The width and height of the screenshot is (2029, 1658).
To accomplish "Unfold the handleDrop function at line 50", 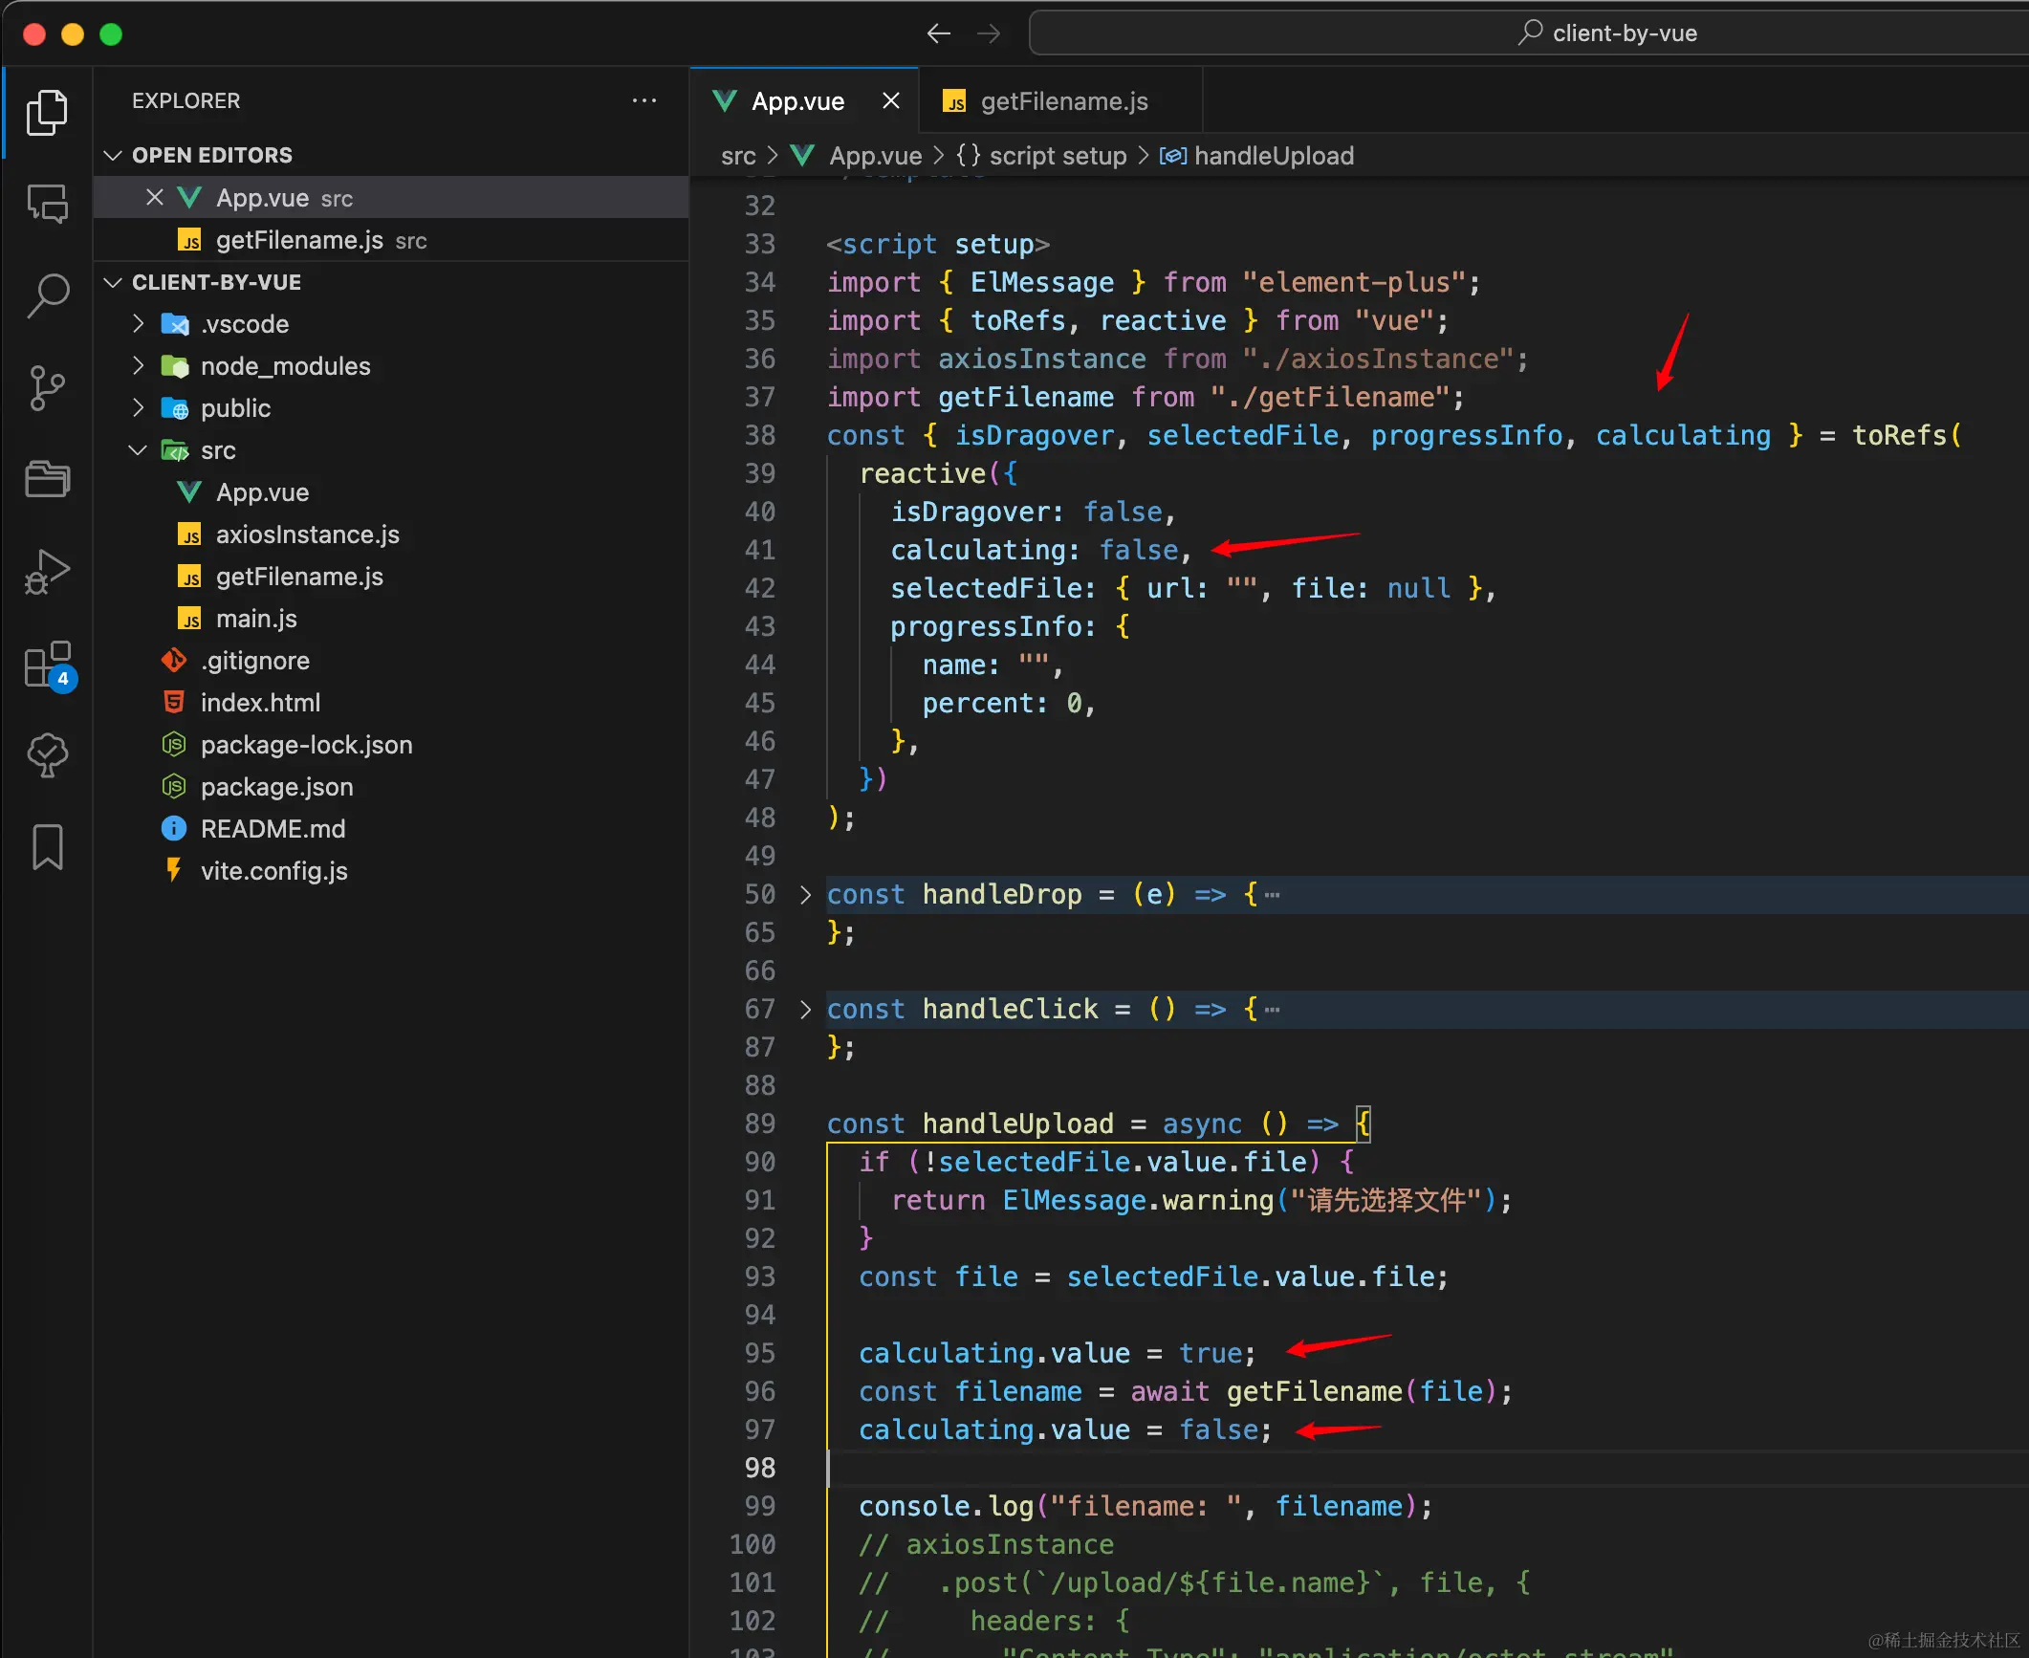I will (805, 895).
